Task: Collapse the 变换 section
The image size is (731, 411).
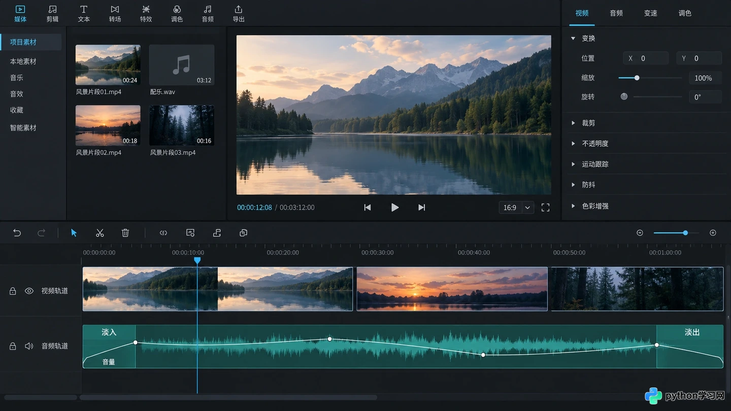Action: (573, 39)
